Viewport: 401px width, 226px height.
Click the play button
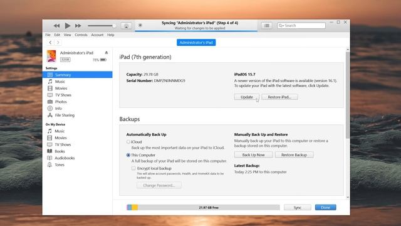pyautogui.click(x=68, y=26)
